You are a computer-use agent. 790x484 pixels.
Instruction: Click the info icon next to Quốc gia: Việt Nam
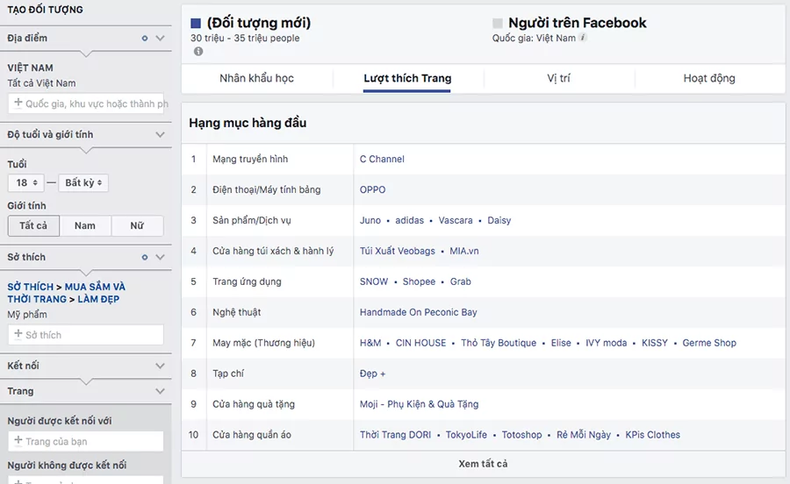coord(583,37)
